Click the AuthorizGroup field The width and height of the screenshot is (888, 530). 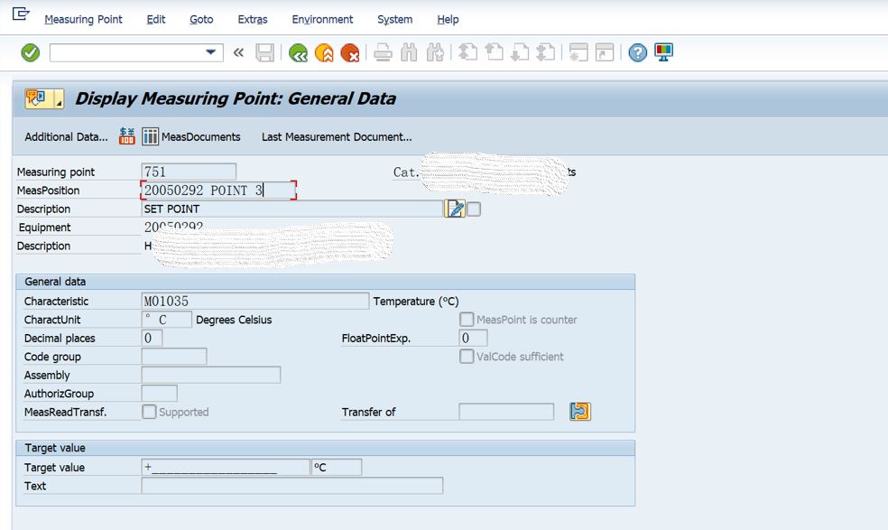(159, 394)
